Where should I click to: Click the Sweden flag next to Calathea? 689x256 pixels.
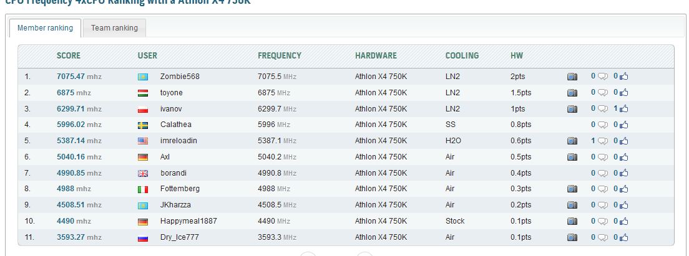coord(143,125)
